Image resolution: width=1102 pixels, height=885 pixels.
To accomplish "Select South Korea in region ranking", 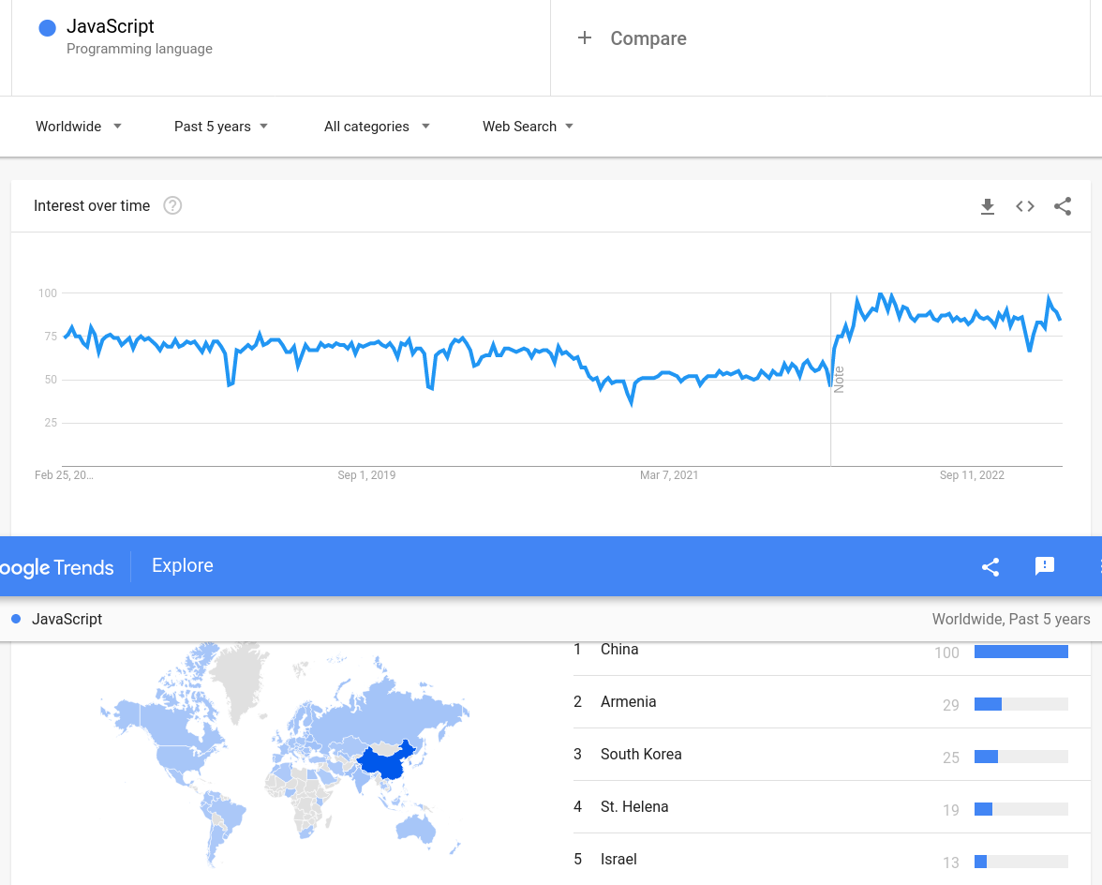I will point(641,755).
